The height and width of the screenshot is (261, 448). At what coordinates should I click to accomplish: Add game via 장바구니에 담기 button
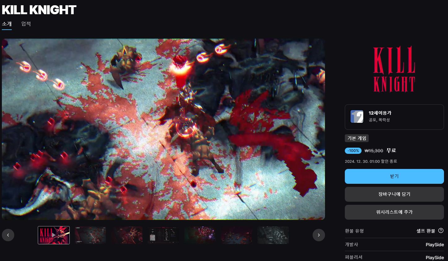tap(394, 194)
